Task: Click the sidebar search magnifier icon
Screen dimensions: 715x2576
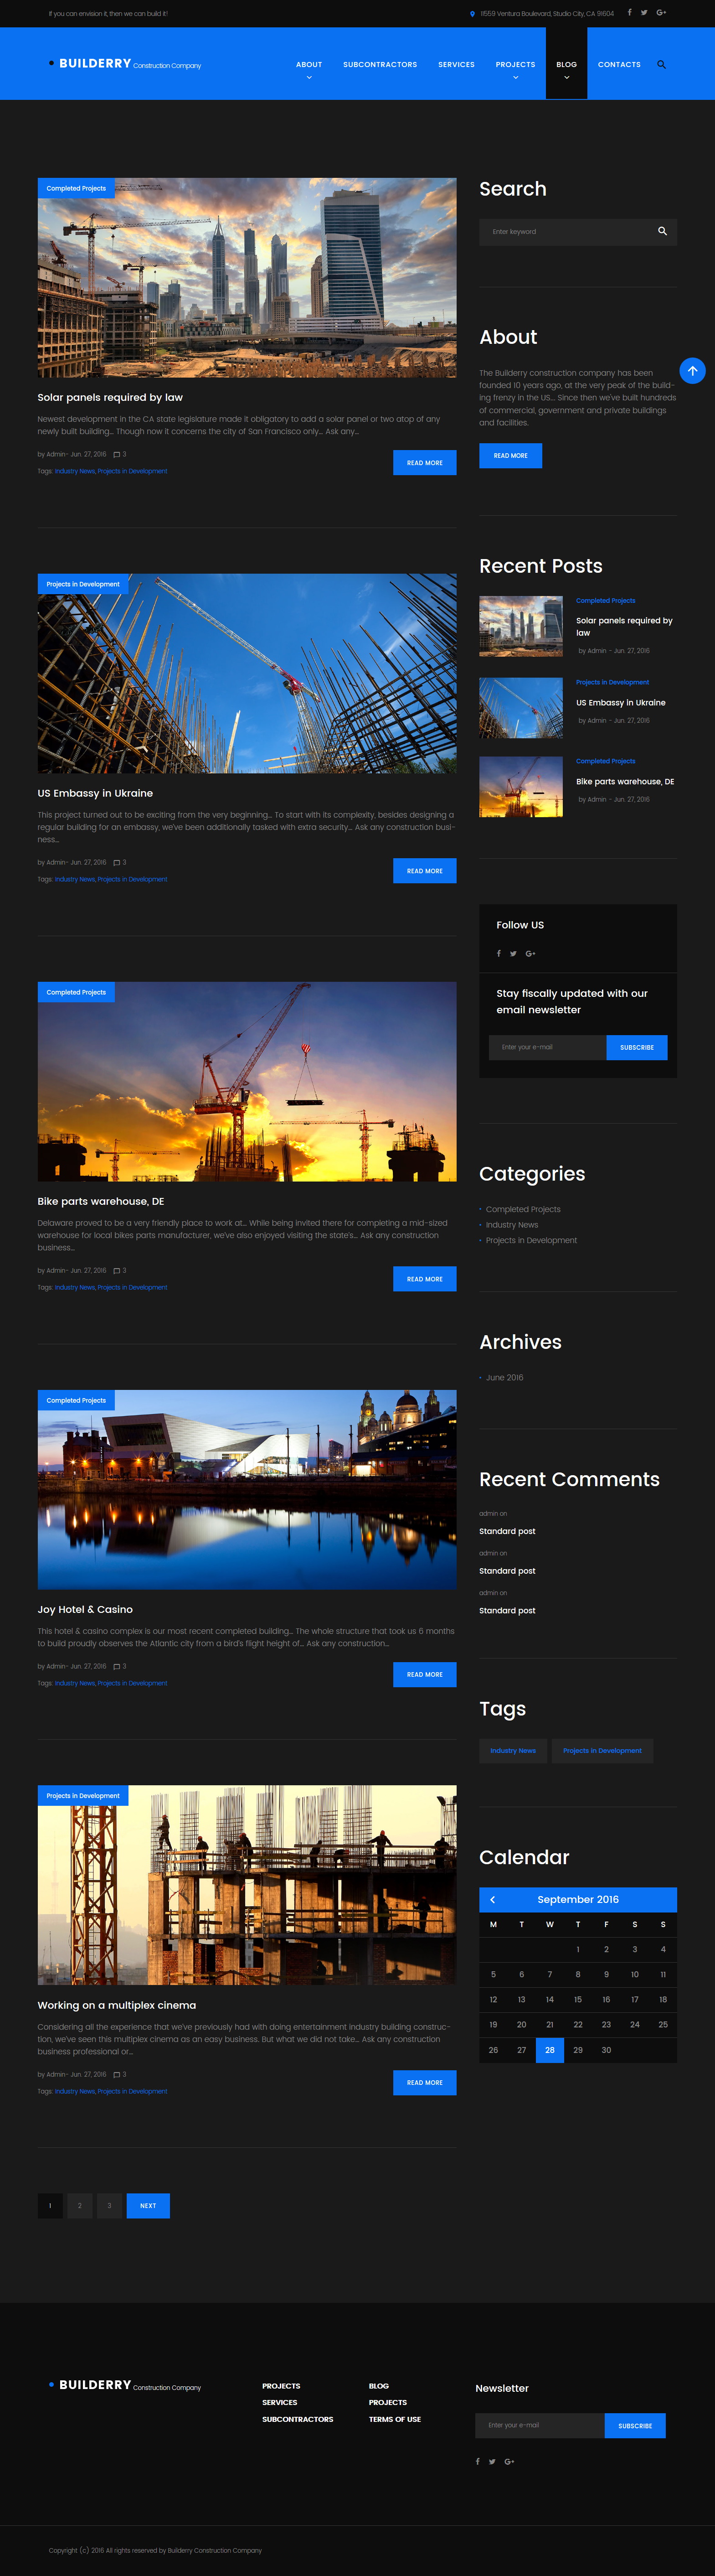Action: point(662,231)
